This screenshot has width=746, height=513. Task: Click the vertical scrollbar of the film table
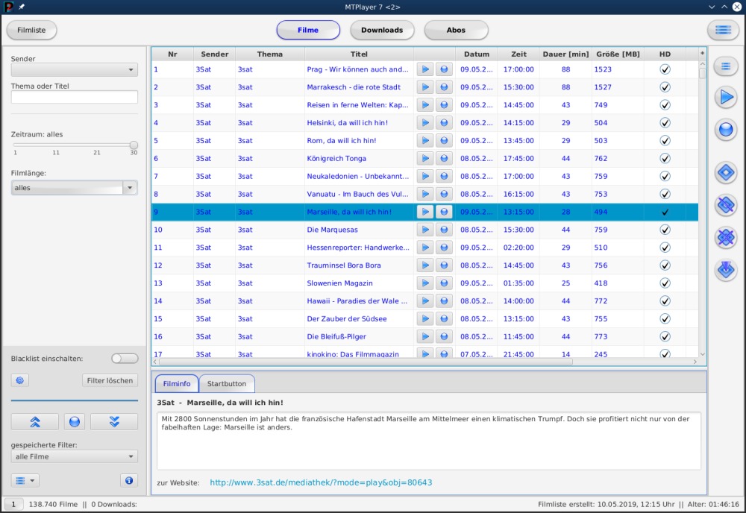tap(702, 74)
